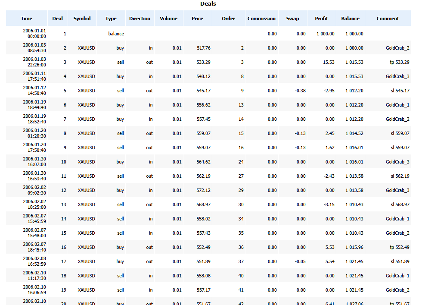Sort by the Profit column header

321,18
